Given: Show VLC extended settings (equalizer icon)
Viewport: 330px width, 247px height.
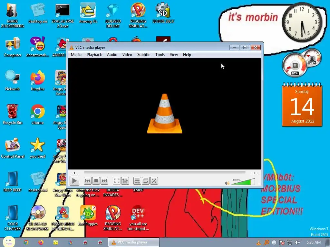Looking at the screenshot, I should click(125, 181).
